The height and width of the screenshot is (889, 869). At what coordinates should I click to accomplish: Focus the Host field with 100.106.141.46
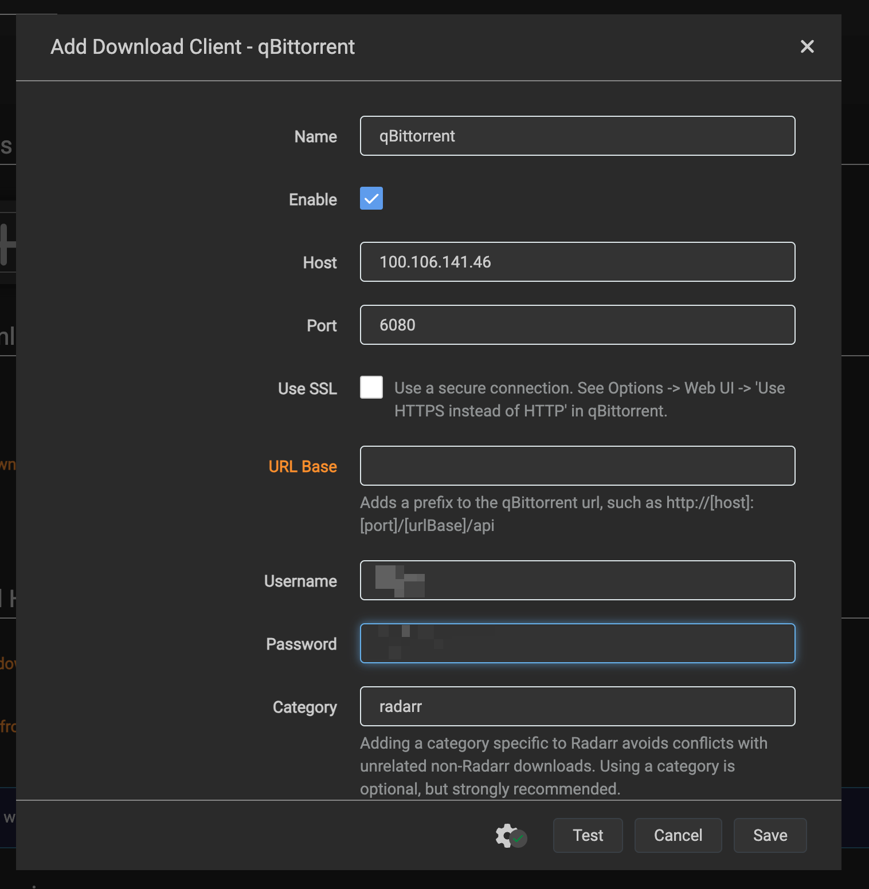click(x=578, y=262)
